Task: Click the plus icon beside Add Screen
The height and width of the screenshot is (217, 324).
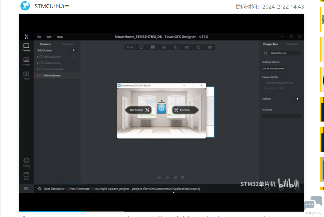Action: [74, 50]
